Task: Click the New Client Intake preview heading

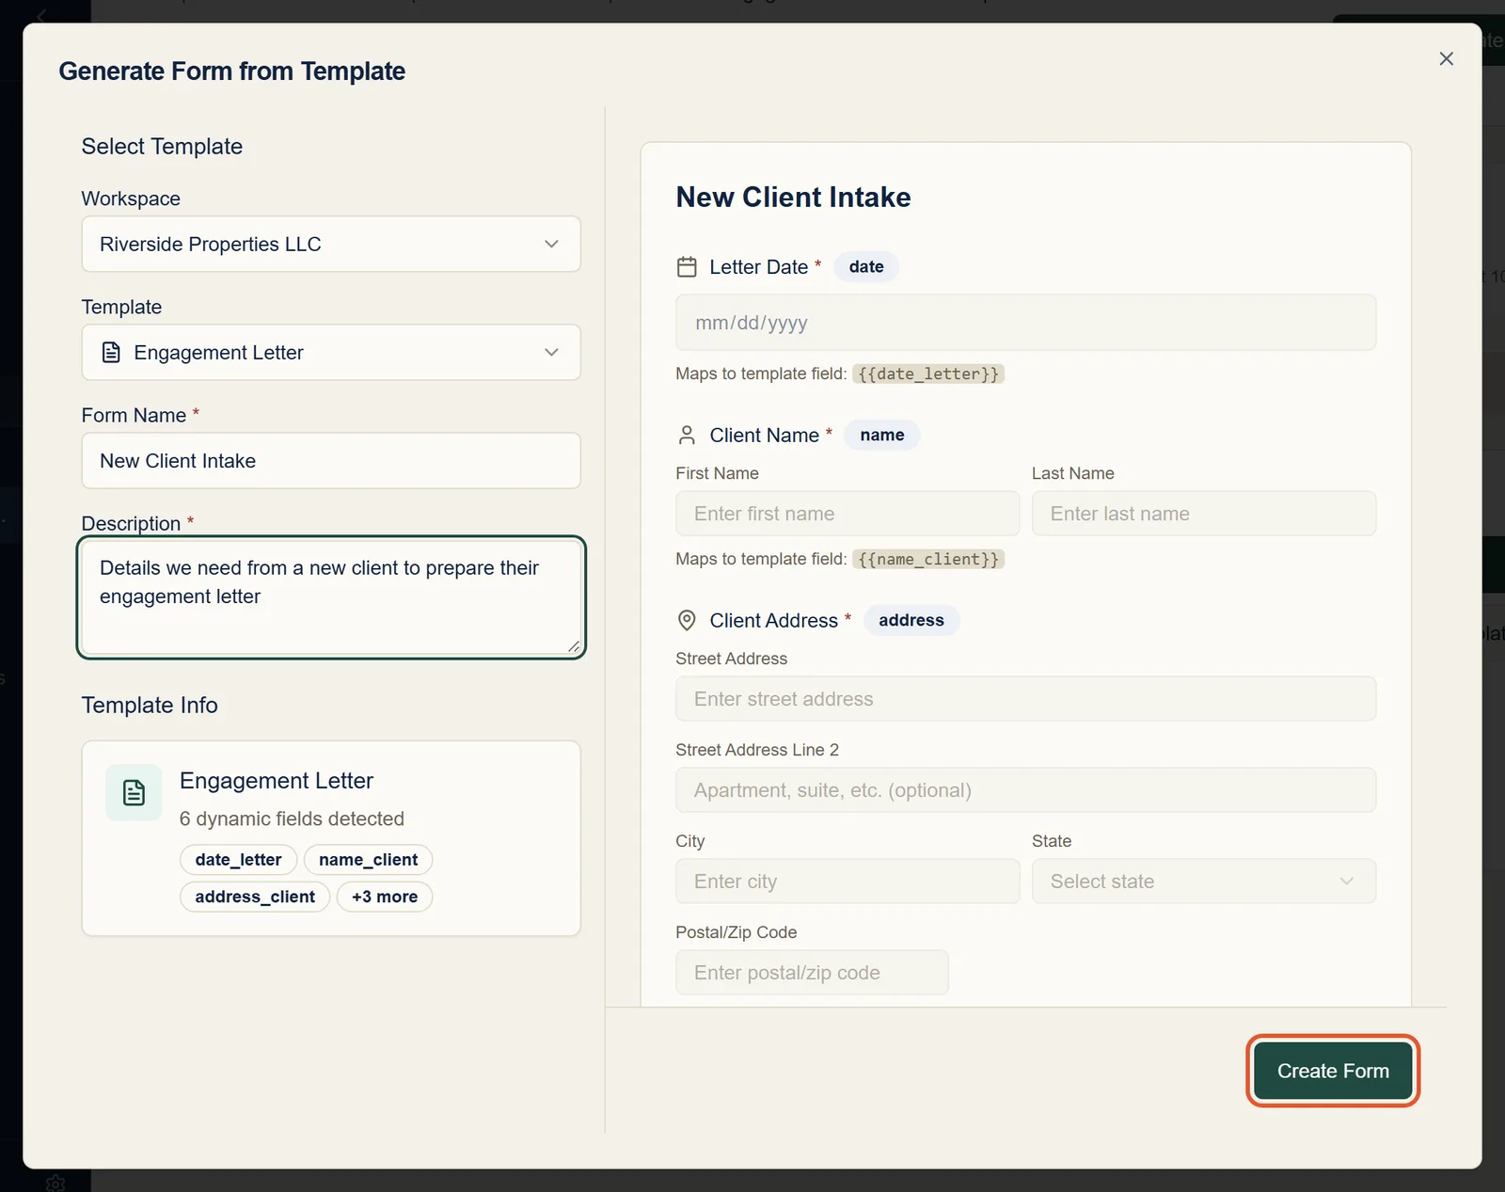Action: 793,198
